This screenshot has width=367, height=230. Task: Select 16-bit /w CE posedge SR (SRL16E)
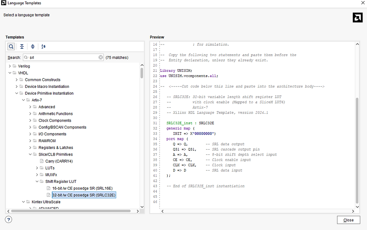coord(82,188)
